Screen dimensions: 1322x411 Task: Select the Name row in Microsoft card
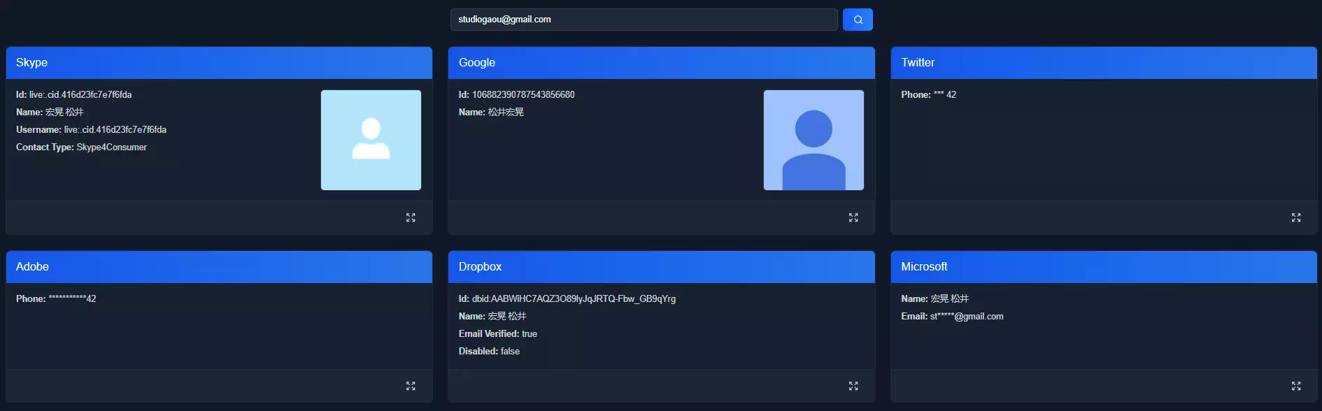935,298
